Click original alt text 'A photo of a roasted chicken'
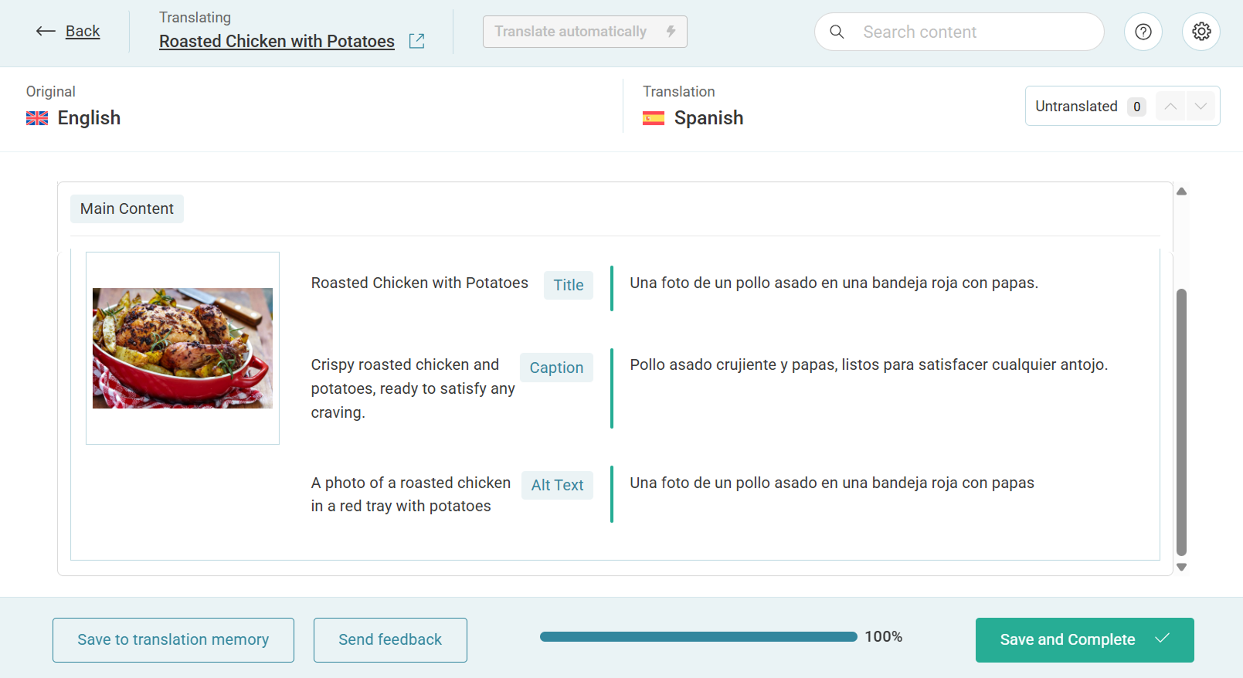The image size is (1243, 678). [410, 494]
